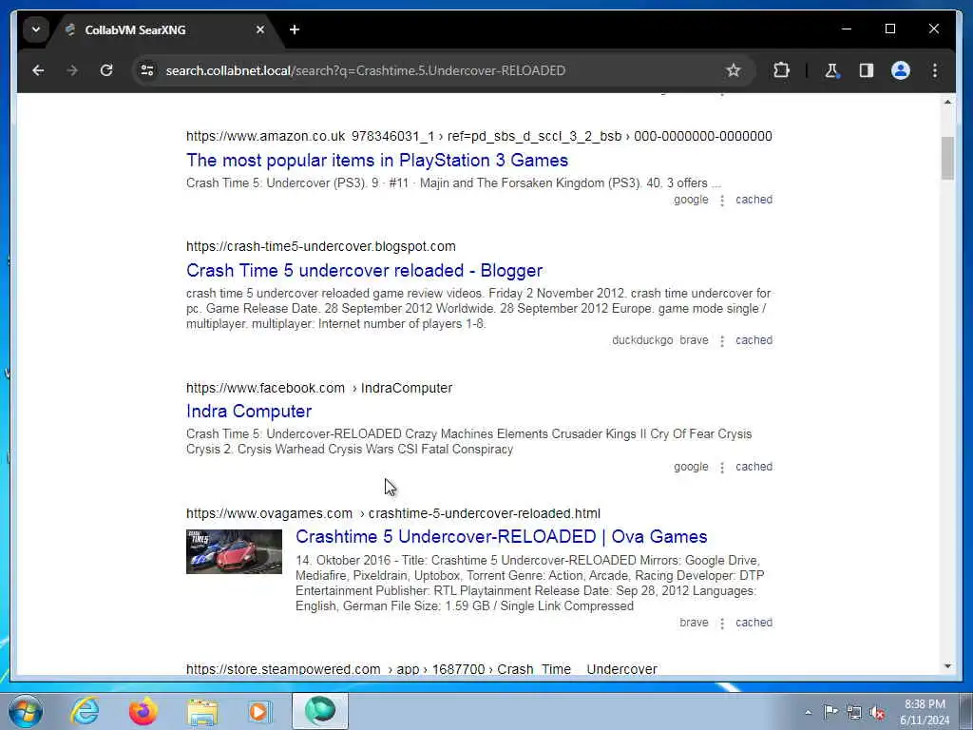Open the Windows Start menu
The height and width of the screenshot is (730, 973).
pos(25,711)
